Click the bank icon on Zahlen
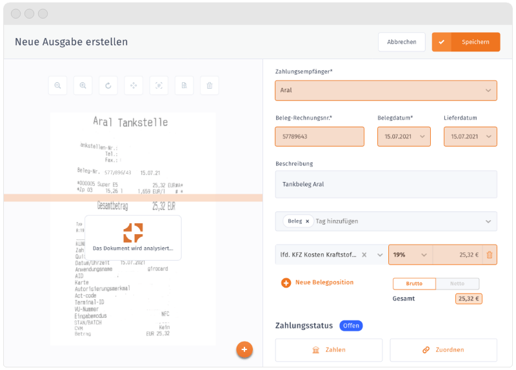516x370 pixels. [x=316, y=350]
